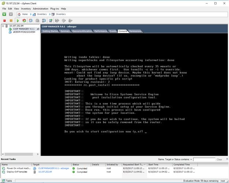The width and height of the screenshot is (229, 183).
Task: Click the Launch Virtual Machine Console icon
Action: click(50, 20)
